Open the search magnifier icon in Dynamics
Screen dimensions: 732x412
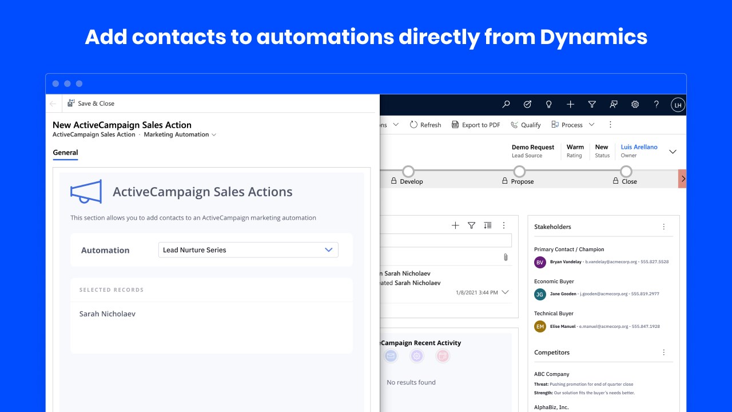click(506, 105)
